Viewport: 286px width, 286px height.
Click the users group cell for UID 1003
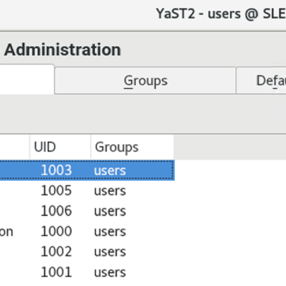coord(110,170)
